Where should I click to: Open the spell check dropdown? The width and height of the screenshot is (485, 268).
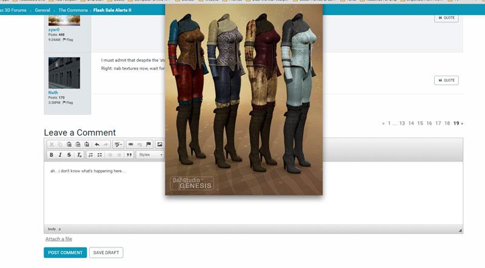click(118, 145)
